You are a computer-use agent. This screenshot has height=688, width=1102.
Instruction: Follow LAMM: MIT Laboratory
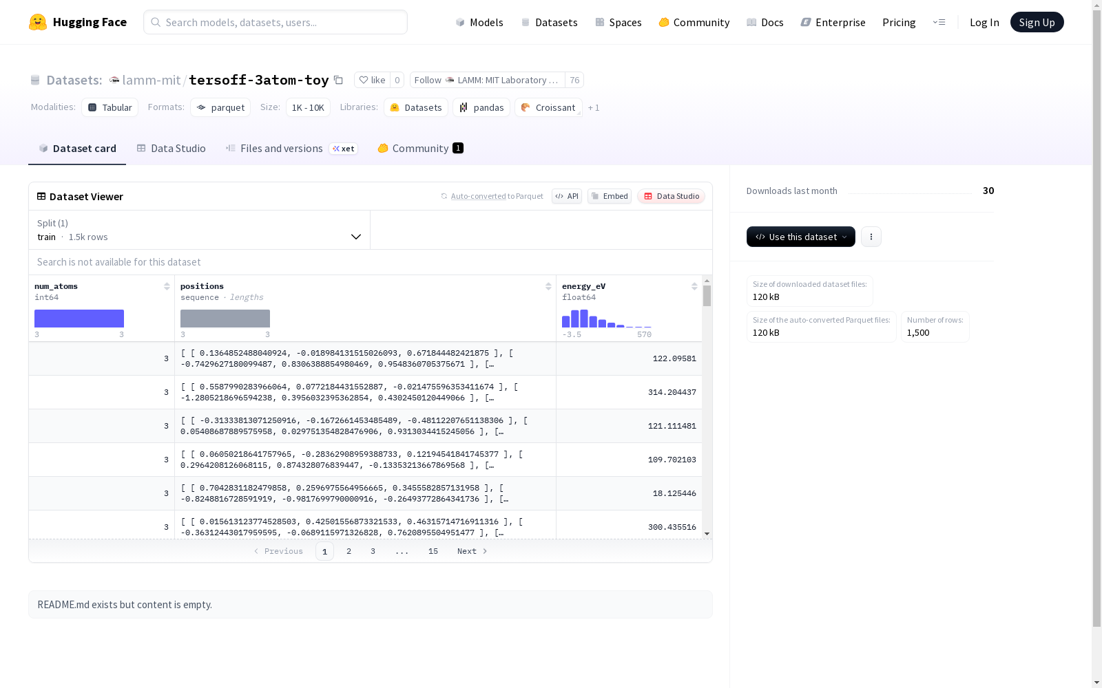pos(488,80)
